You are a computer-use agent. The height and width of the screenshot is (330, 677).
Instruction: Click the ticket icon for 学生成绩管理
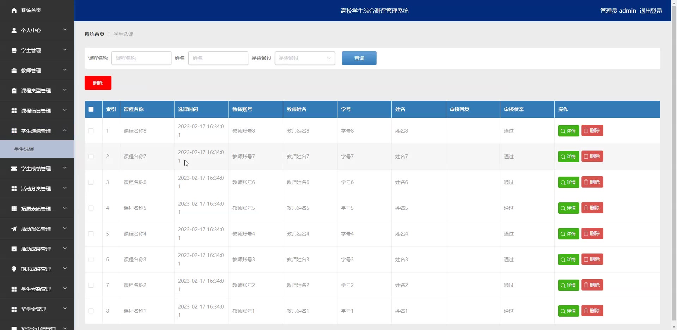[14, 169]
